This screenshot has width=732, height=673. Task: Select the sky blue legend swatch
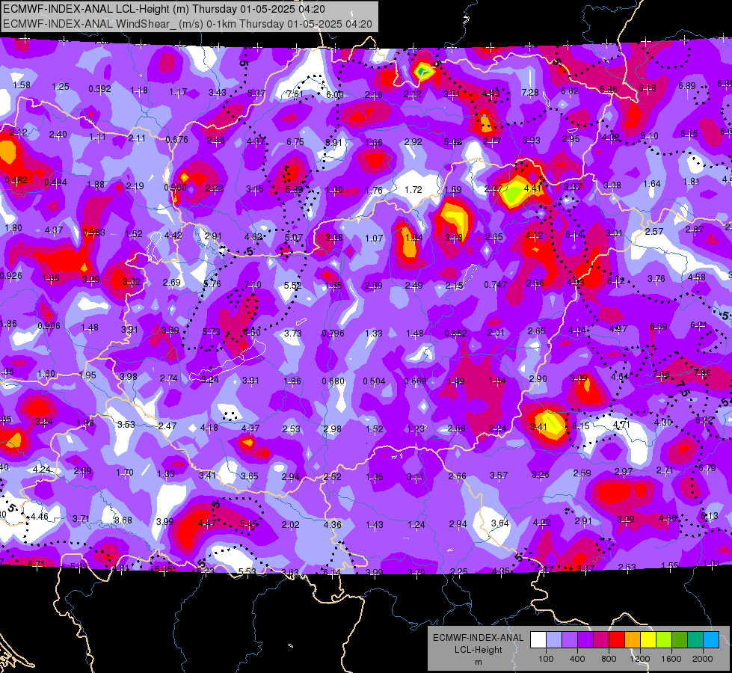(711, 640)
